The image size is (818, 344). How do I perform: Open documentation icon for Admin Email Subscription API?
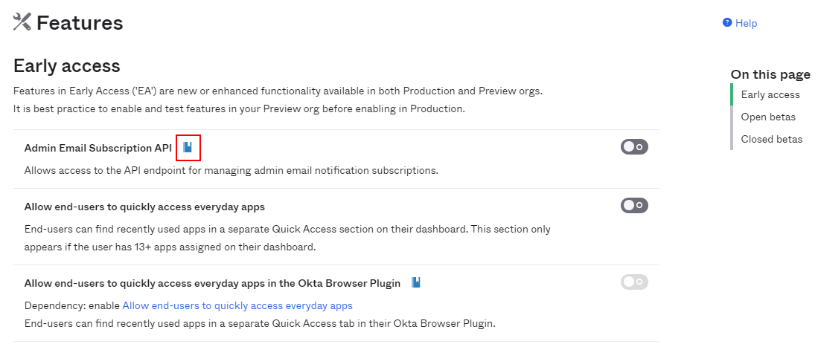point(188,148)
